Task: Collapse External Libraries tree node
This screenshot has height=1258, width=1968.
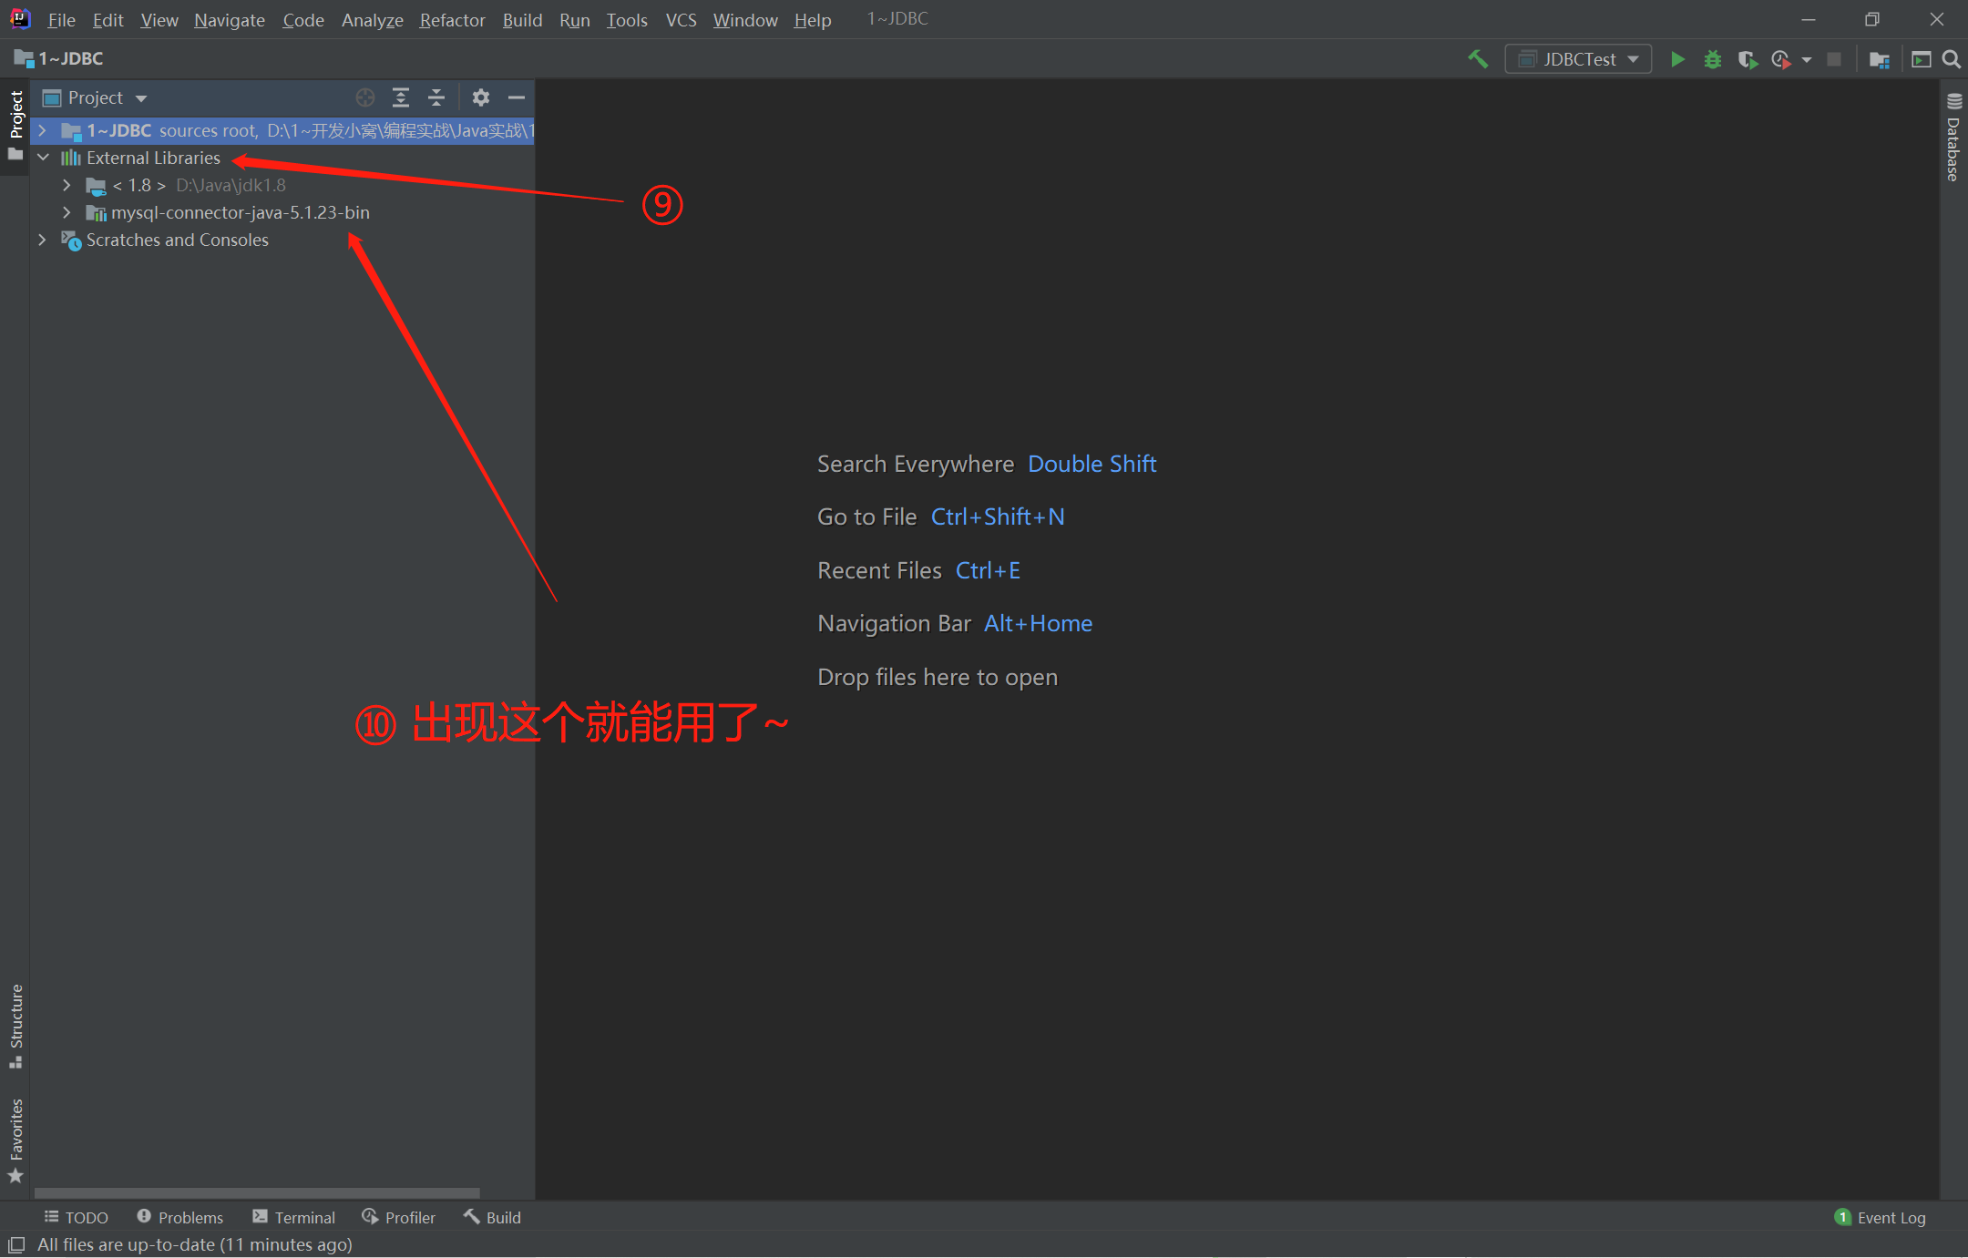Action: pos(43,158)
